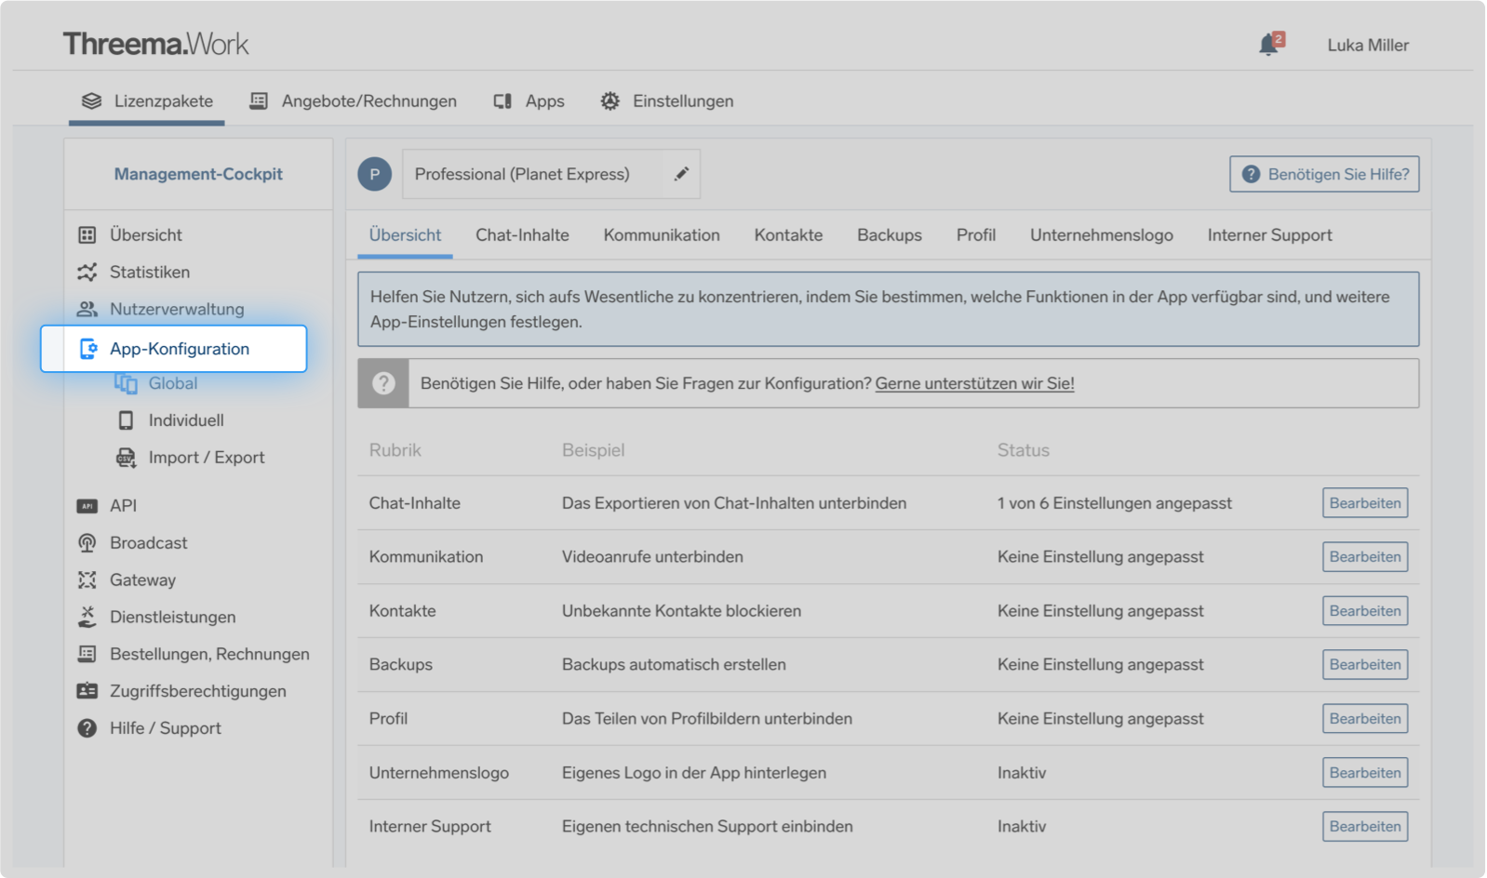Click Bearbeiten for Interner Support row

(x=1365, y=827)
